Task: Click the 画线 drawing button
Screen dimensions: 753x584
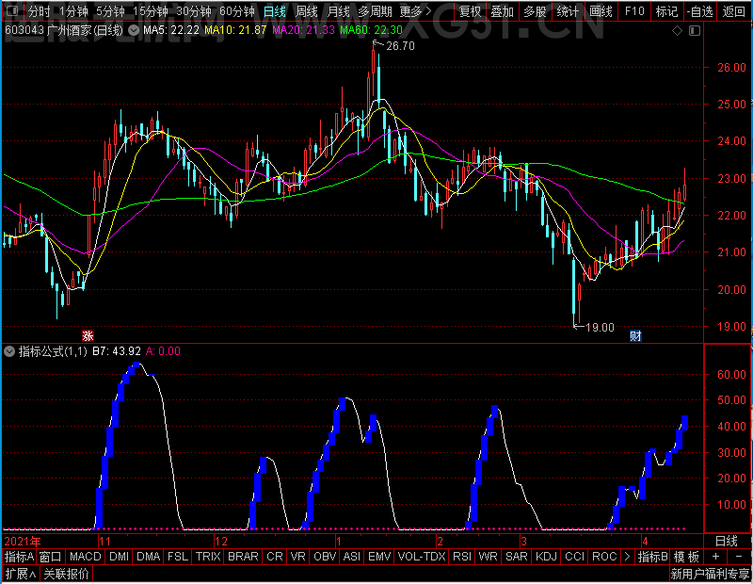Action: coord(601,10)
